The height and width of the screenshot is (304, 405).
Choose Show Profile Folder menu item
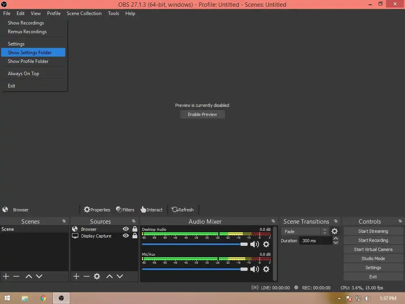coord(28,61)
